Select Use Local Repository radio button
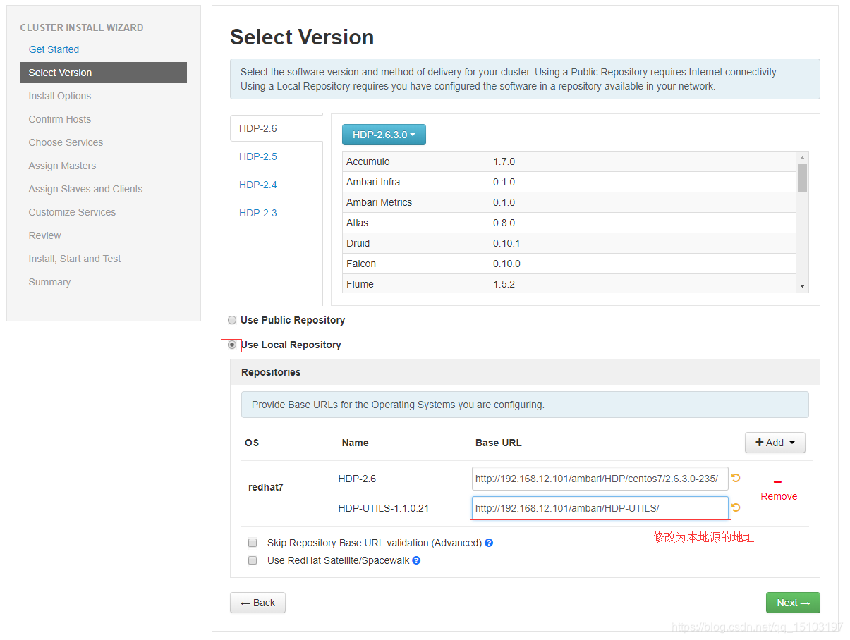 (x=232, y=345)
